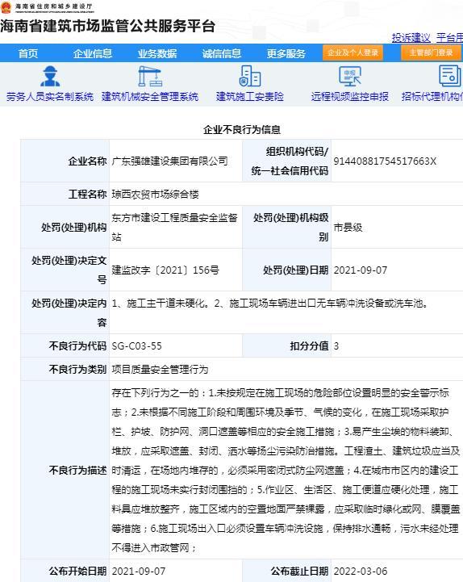Open the 建筑施工安责险 building icon
The width and height of the screenshot is (463, 582).
pos(250,76)
